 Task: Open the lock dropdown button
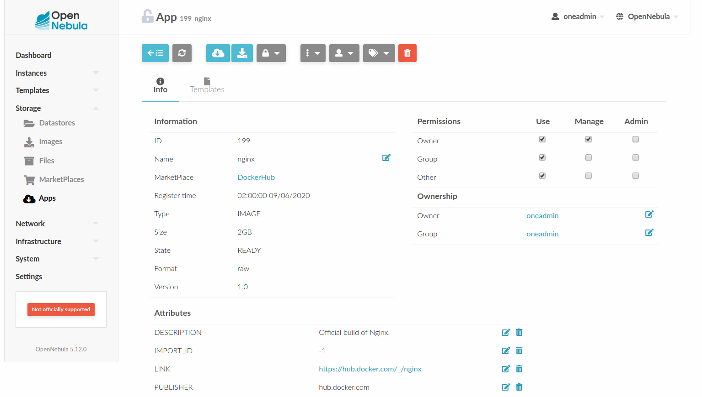(271, 53)
